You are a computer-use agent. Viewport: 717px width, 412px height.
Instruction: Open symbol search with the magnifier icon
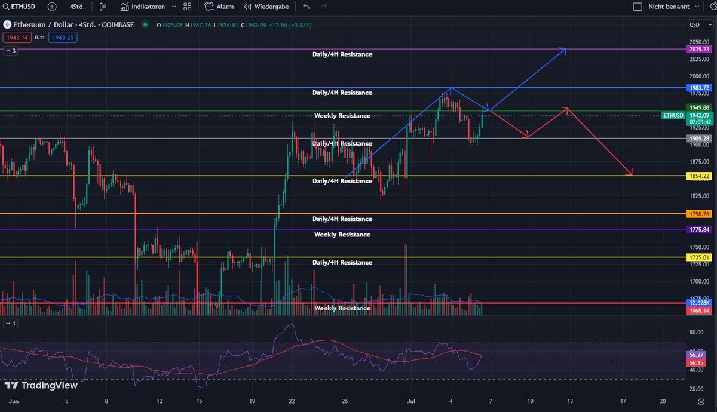pos(5,7)
